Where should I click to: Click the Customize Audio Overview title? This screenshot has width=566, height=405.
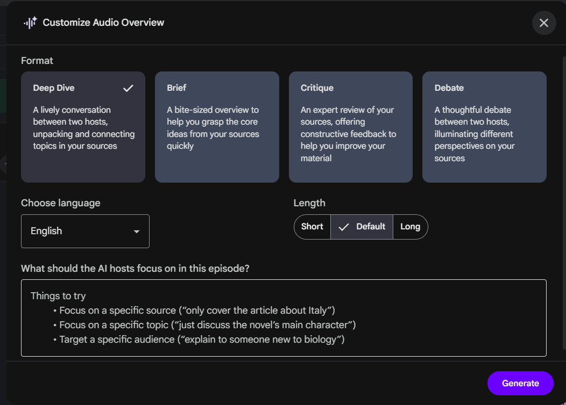coord(103,23)
